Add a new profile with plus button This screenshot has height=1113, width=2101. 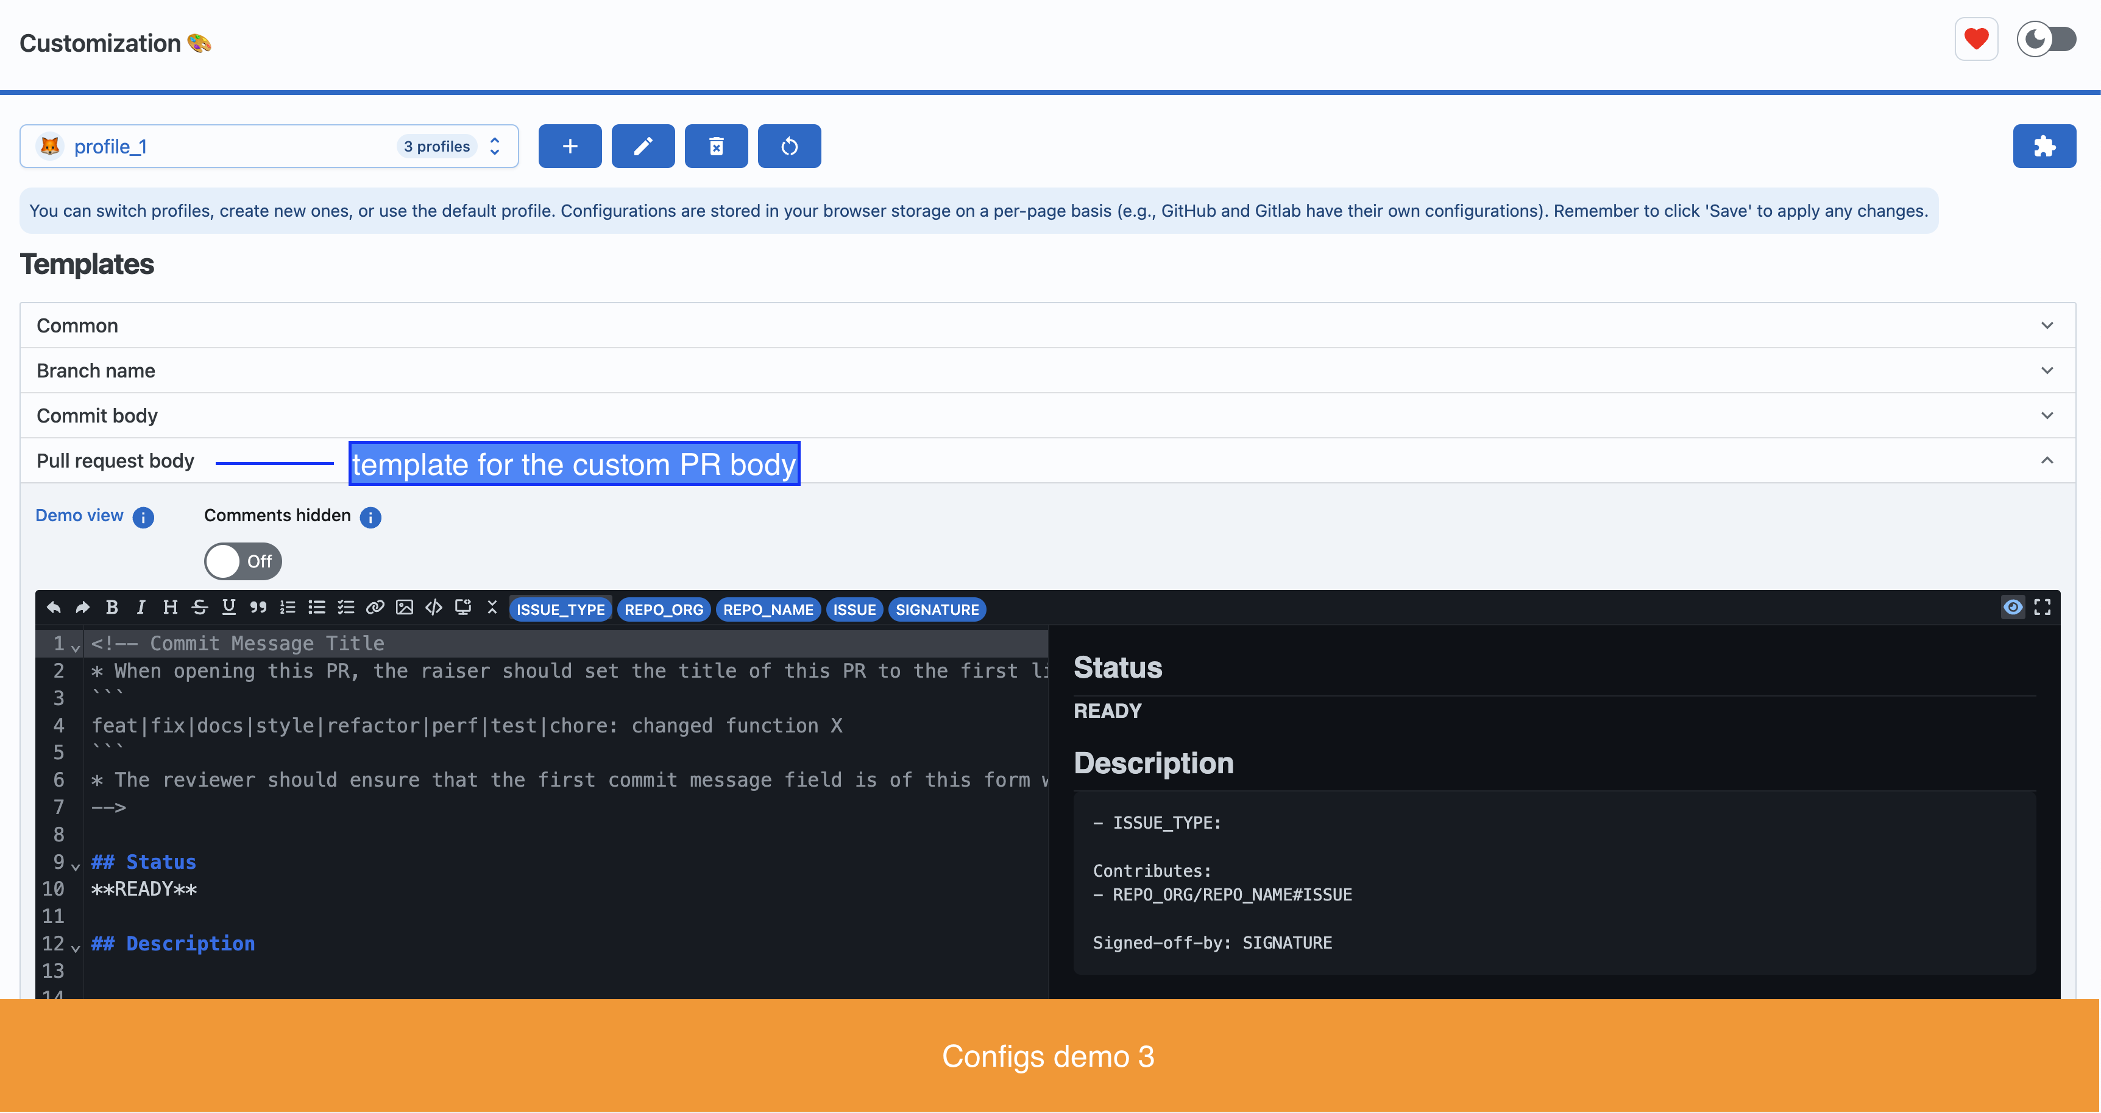(570, 147)
